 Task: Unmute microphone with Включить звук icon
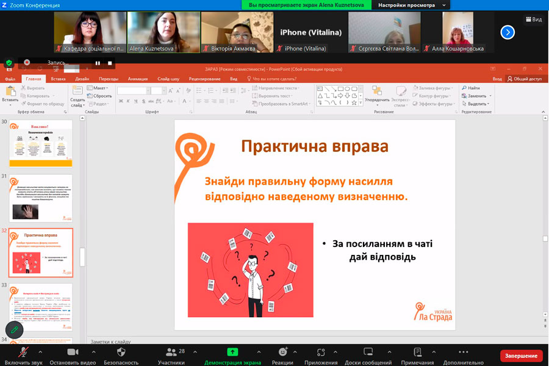(x=23, y=352)
